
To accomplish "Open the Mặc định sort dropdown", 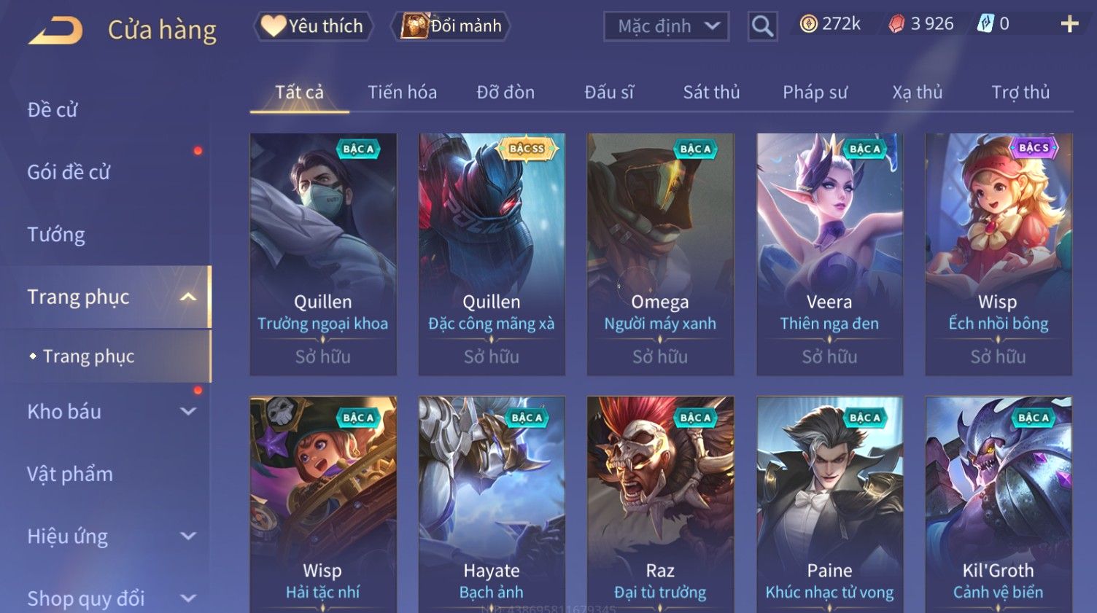I will click(666, 26).
